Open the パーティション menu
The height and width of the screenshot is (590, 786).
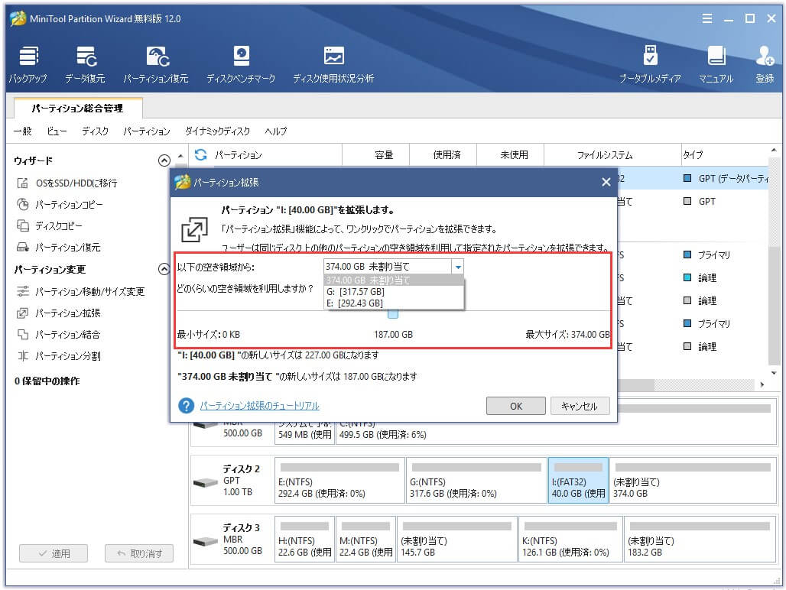[147, 131]
